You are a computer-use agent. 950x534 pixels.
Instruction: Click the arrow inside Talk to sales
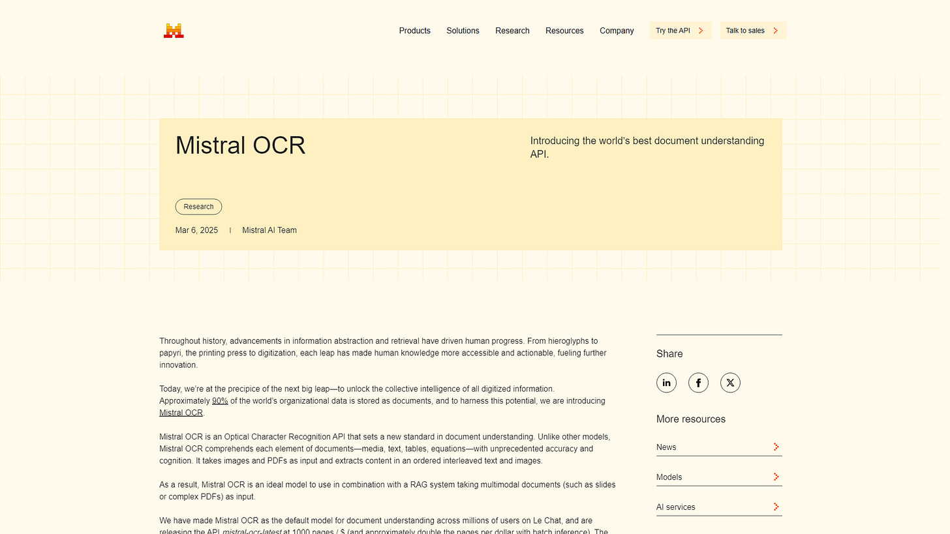tap(775, 31)
